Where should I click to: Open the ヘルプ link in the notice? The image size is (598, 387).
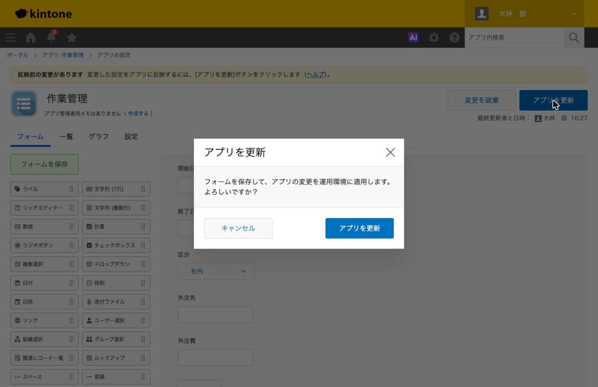[315, 74]
